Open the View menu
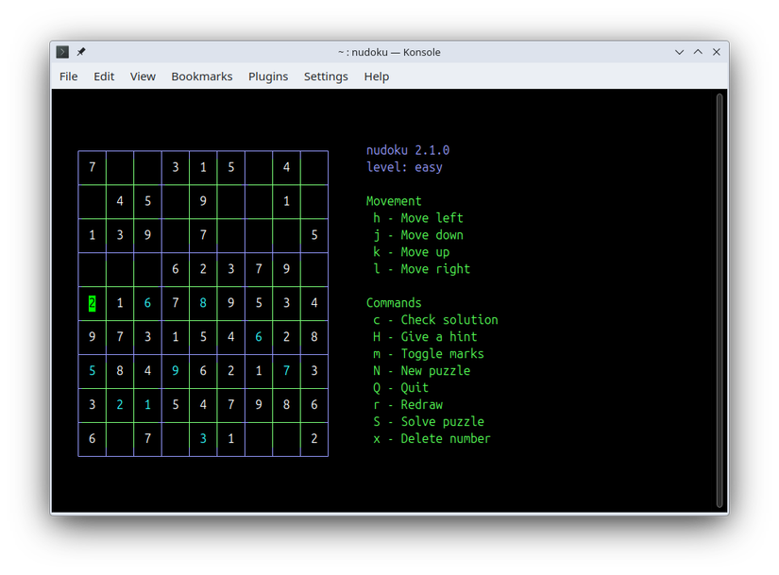779x575 pixels. [x=143, y=76]
